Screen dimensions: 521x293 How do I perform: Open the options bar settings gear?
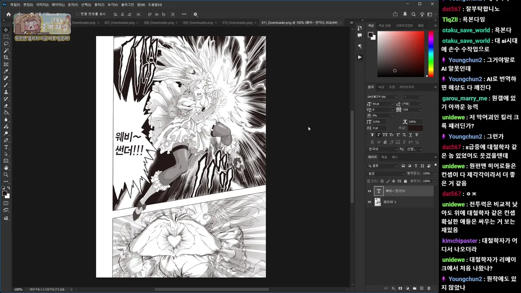tap(195, 14)
